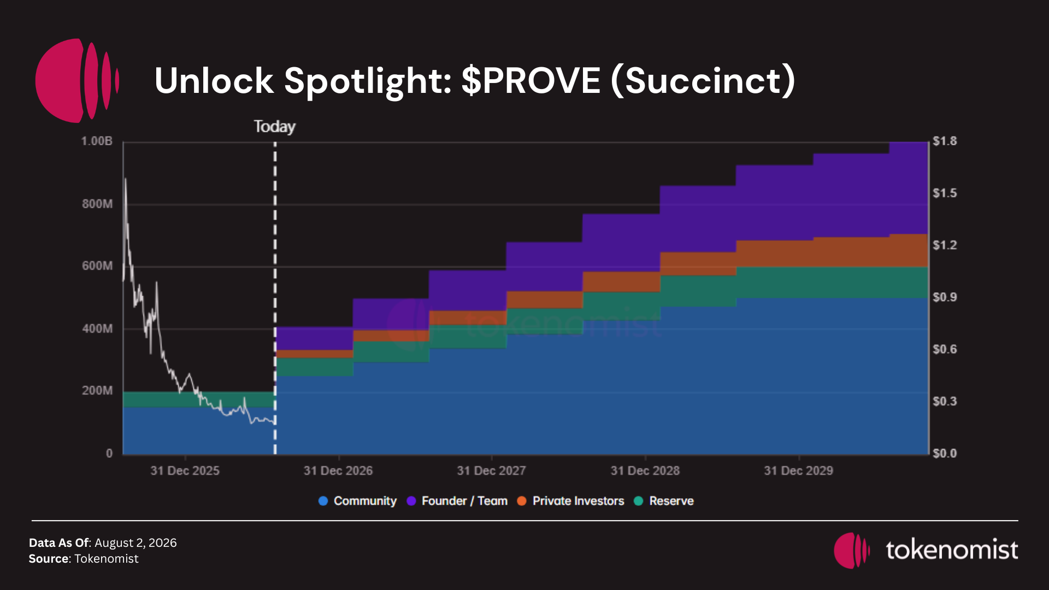This screenshot has height=590, width=1049.
Task: Toggle the Community legend entry
Action: (x=357, y=501)
